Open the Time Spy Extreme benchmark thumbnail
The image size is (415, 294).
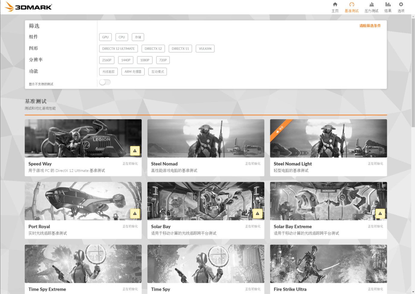(x=83, y=264)
